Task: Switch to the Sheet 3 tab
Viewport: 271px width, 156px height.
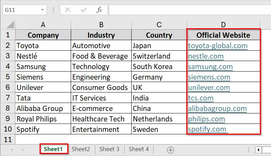Action: point(109,149)
